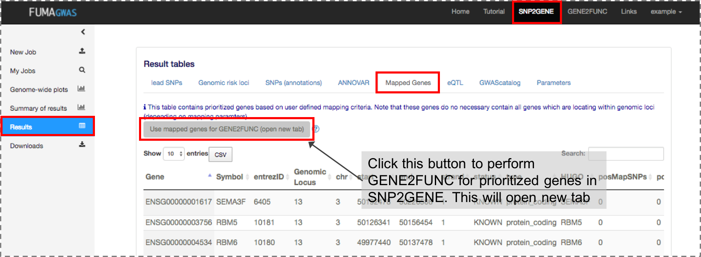Image resolution: width=701 pixels, height=257 pixels.
Task: Go to the SNP2GENE page
Action: point(536,12)
